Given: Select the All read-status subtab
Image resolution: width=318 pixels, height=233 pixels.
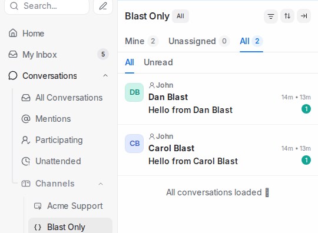Looking at the screenshot, I should (130, 62).
